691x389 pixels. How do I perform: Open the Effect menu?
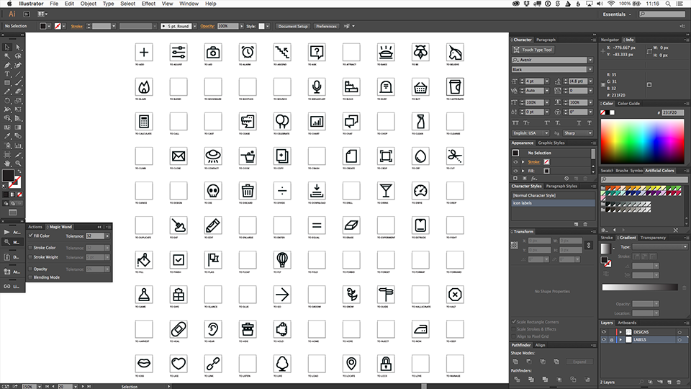148,4
